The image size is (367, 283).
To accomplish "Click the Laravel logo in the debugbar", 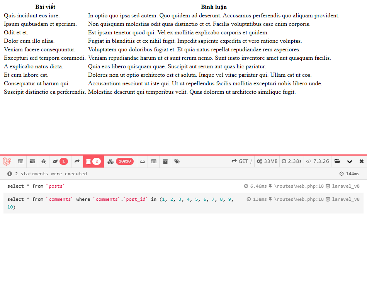I will tap(7, 161).
